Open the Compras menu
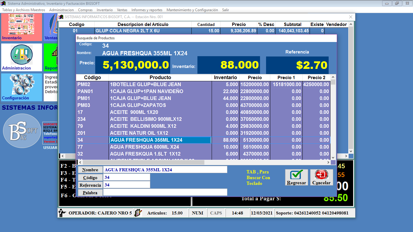The height and width of the screenshot is (232, 413). tap(85, 10)
